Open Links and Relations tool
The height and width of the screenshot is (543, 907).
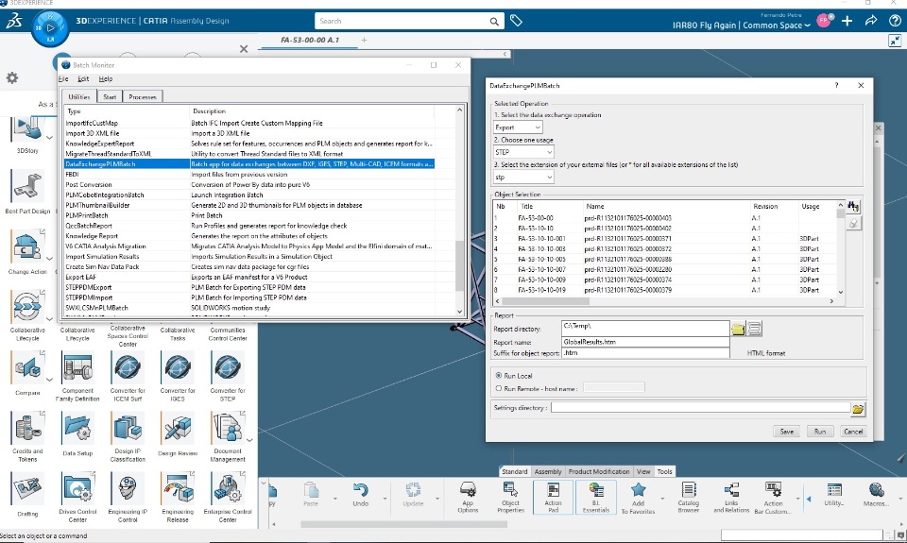[x=731, y=498]
